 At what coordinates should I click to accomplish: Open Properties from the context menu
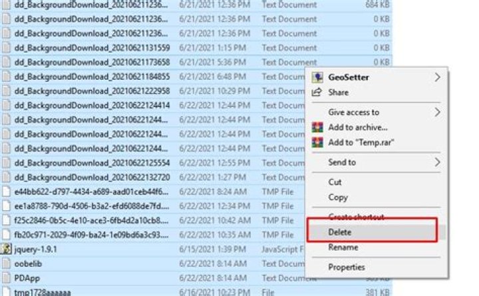pos(347,267)
